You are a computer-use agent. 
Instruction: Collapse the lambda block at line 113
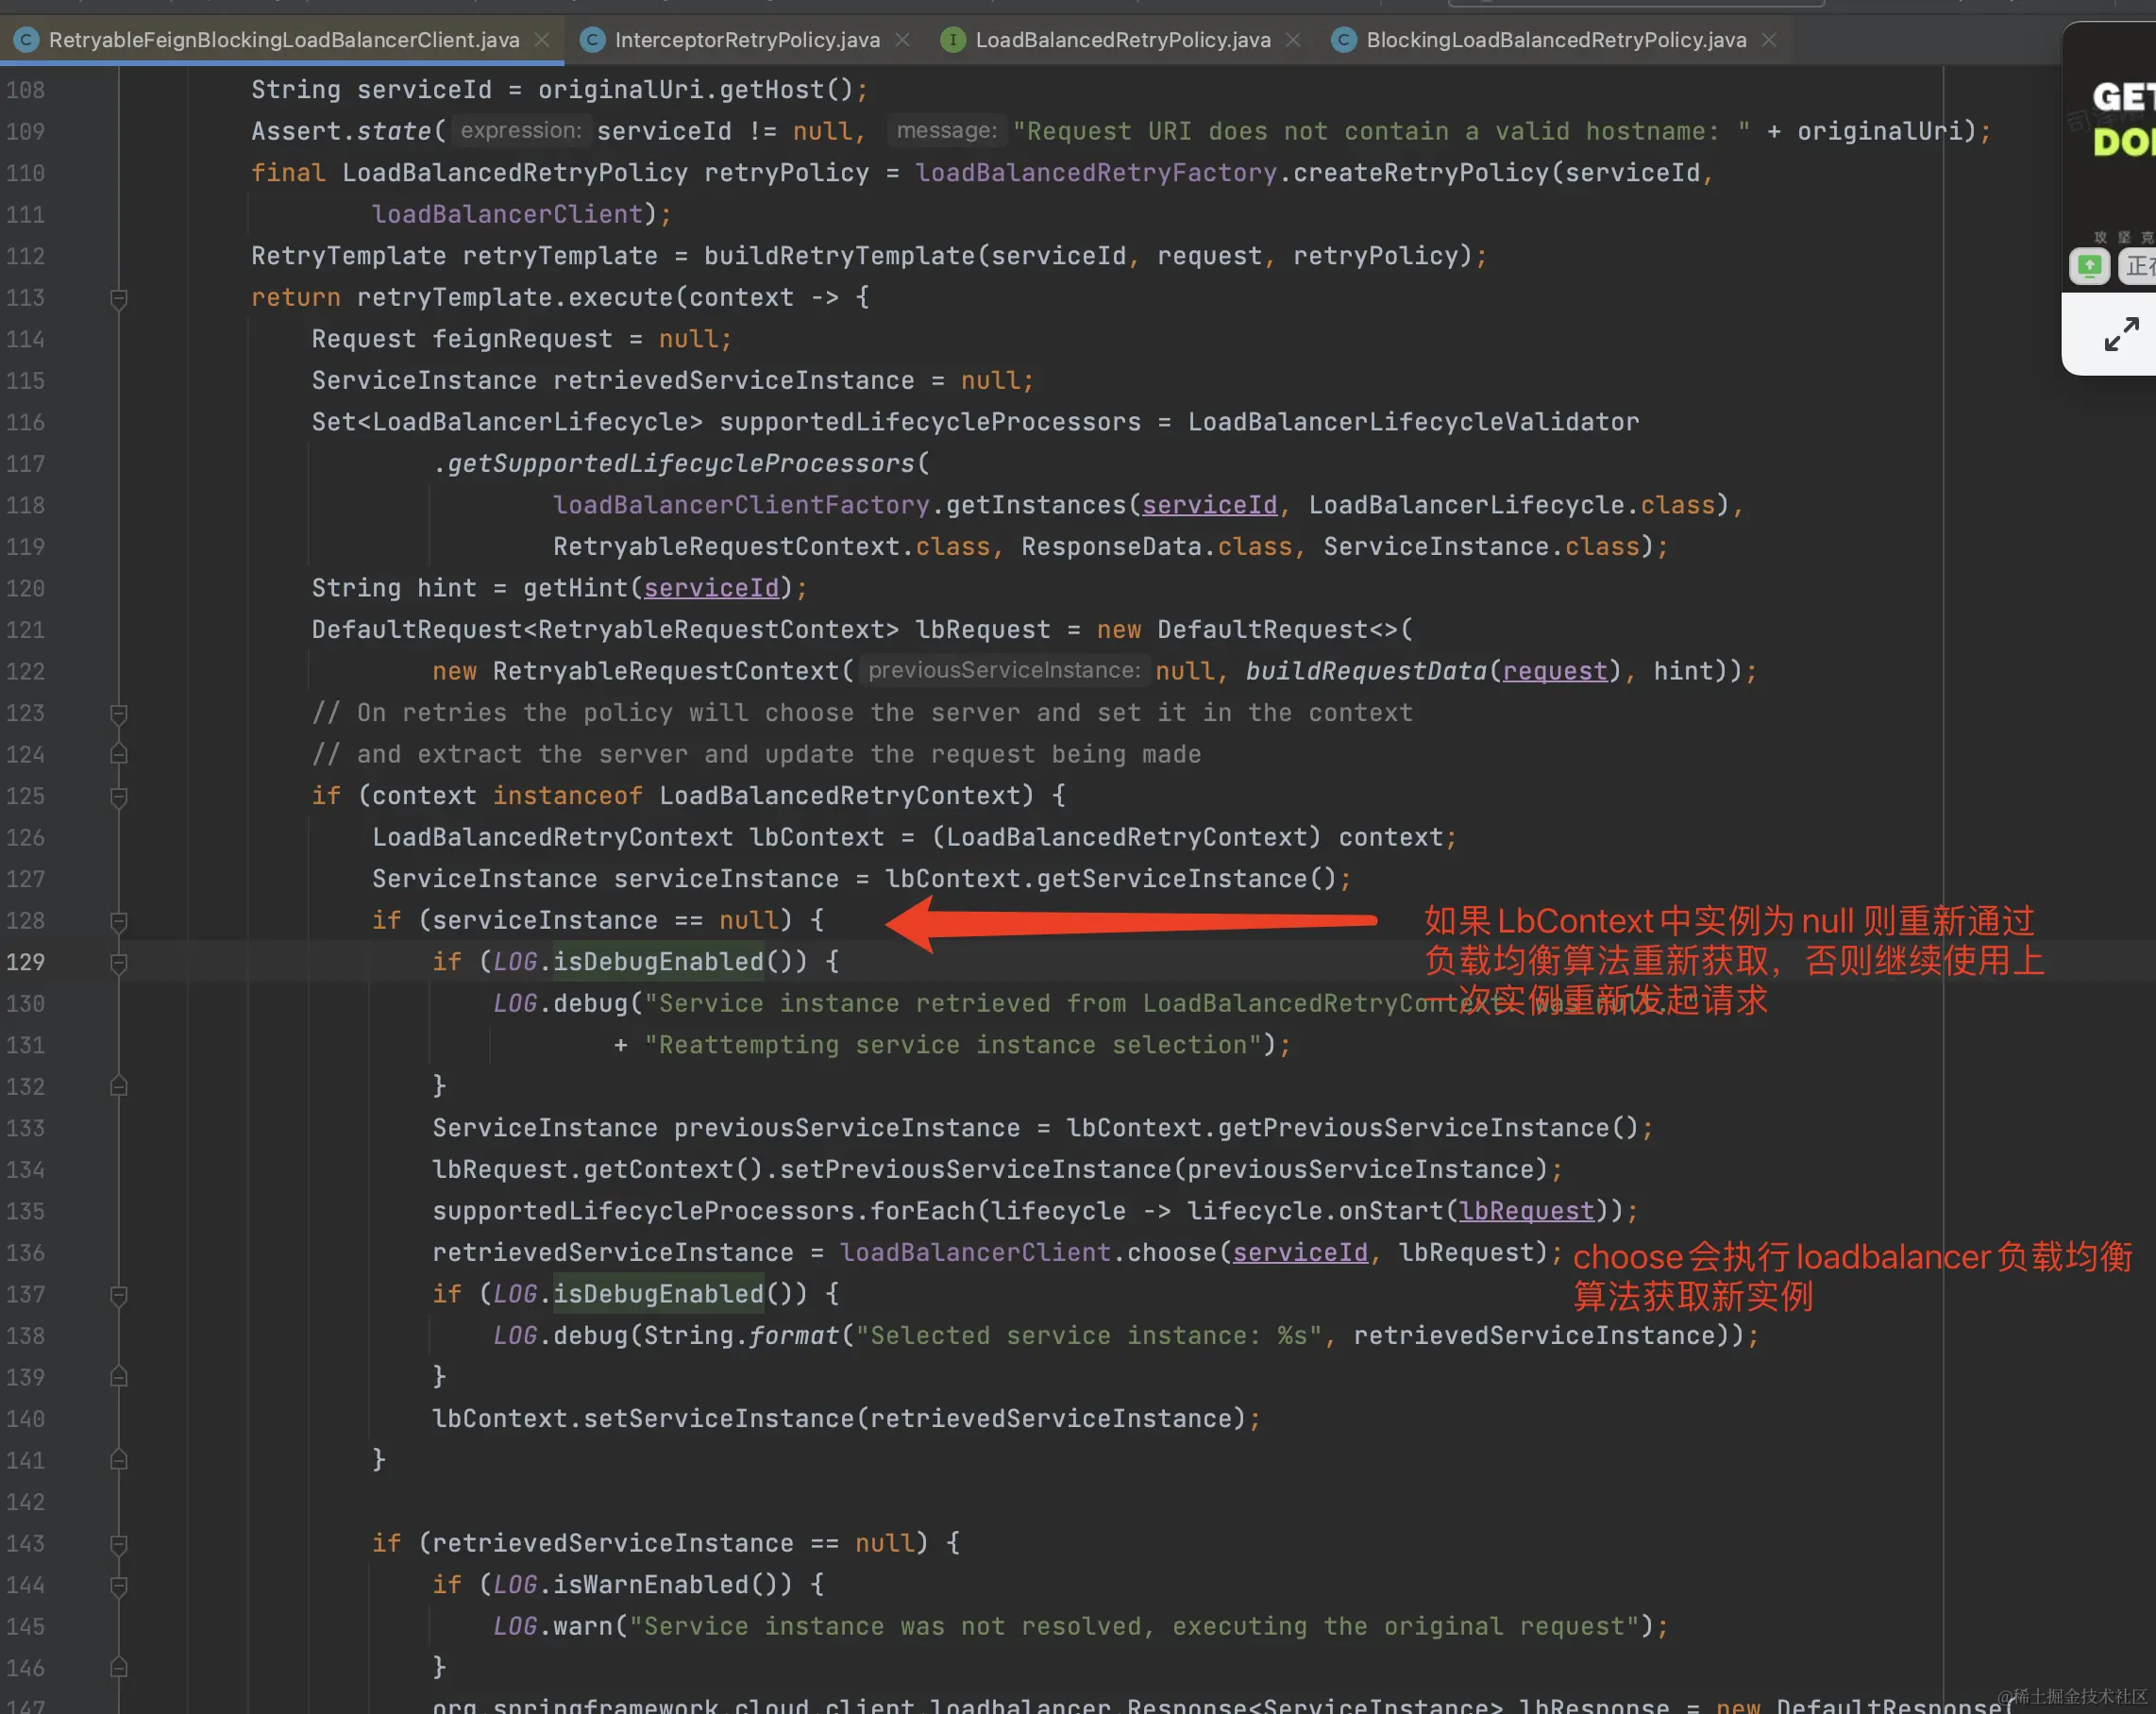(x=118, y=298)
